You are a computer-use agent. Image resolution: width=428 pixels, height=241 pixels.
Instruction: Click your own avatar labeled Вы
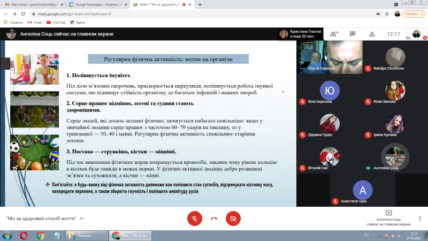pos(416,34)
